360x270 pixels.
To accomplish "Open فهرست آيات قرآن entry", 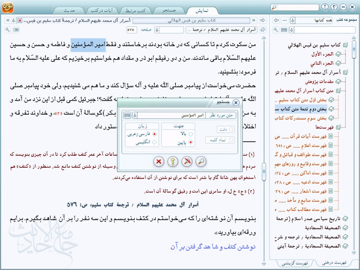I will (x=300, y=136).
